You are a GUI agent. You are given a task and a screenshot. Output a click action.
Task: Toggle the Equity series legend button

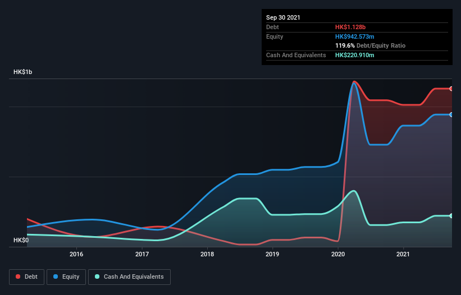pos(66,277)
